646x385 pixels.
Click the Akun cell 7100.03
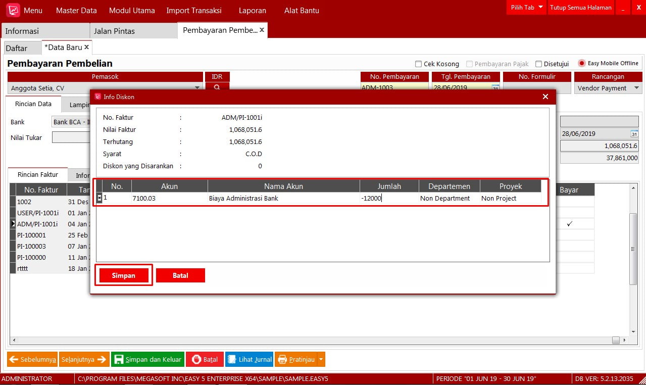click(x=169, y=198)
